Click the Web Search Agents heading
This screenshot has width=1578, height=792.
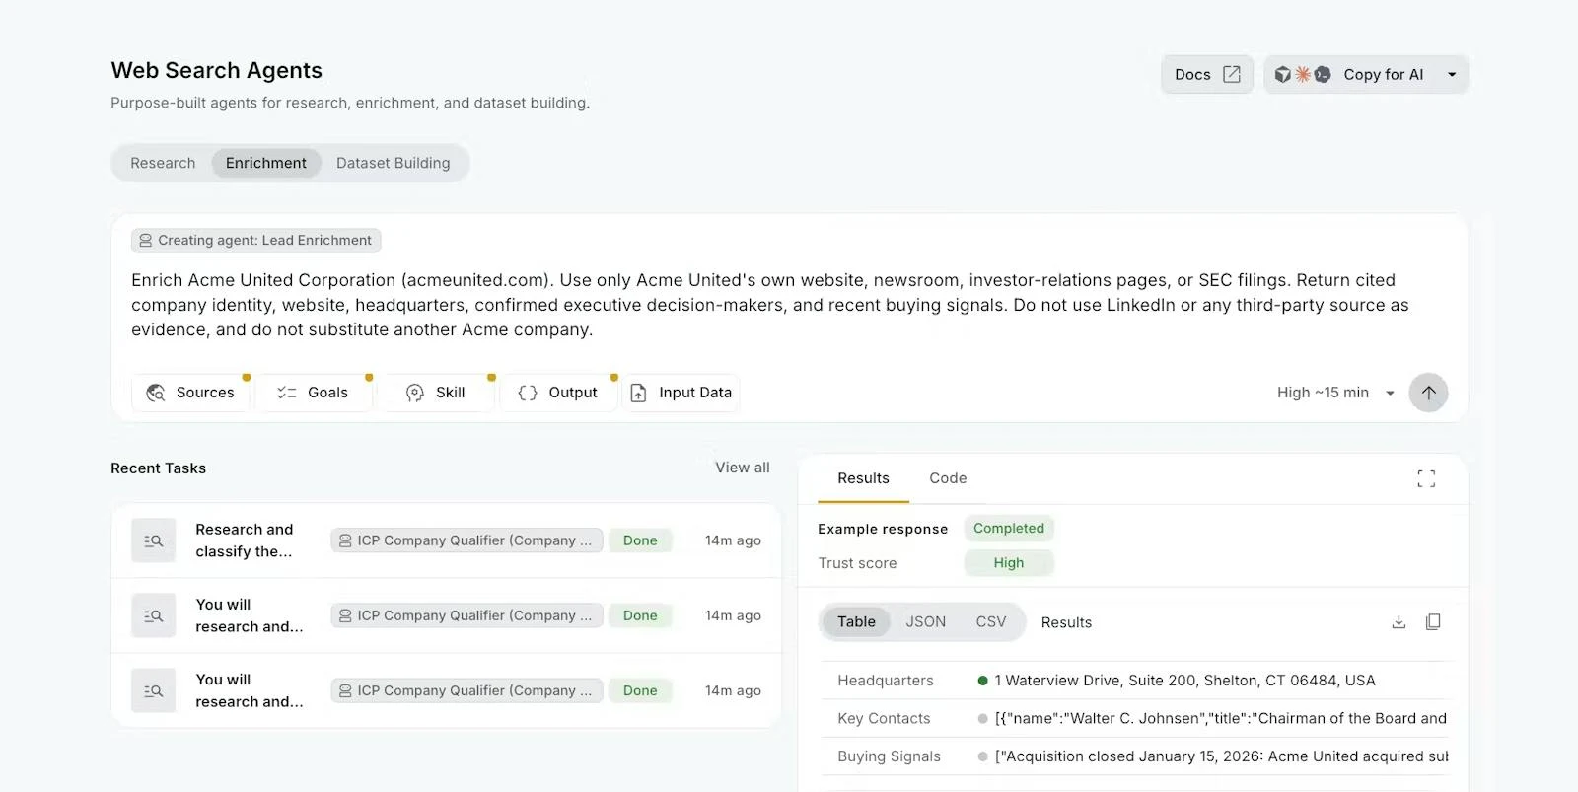217,70
